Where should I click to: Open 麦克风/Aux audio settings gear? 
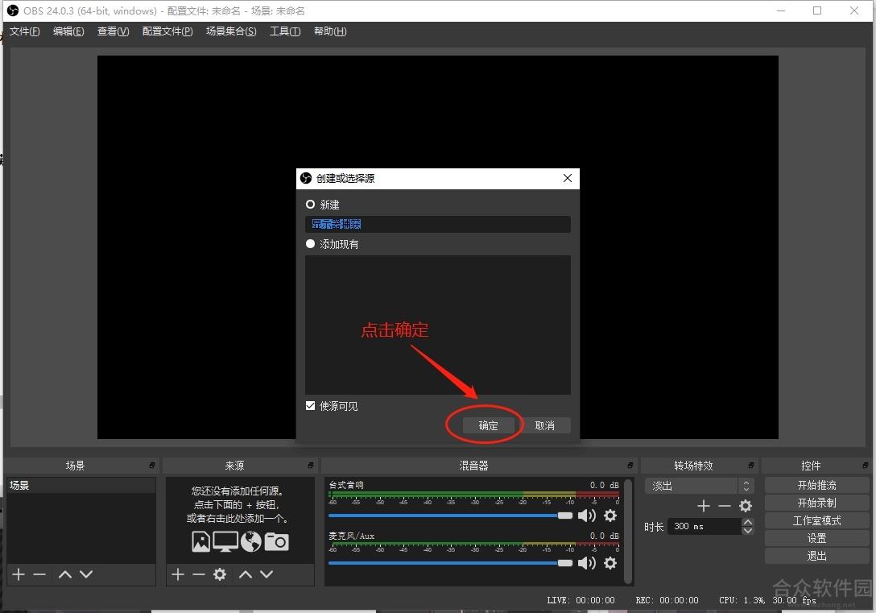point(610,563)
